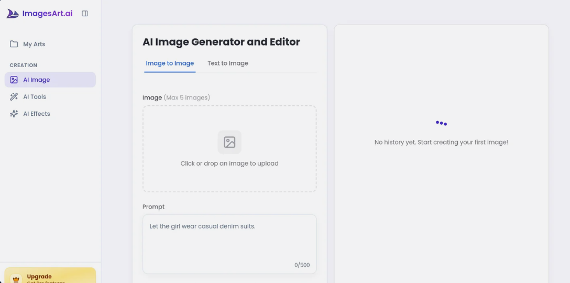This screenshot has width=570, height=283.
Task: Click the ImagesArt.ai brand name text
Action: (x=47, y=14)
